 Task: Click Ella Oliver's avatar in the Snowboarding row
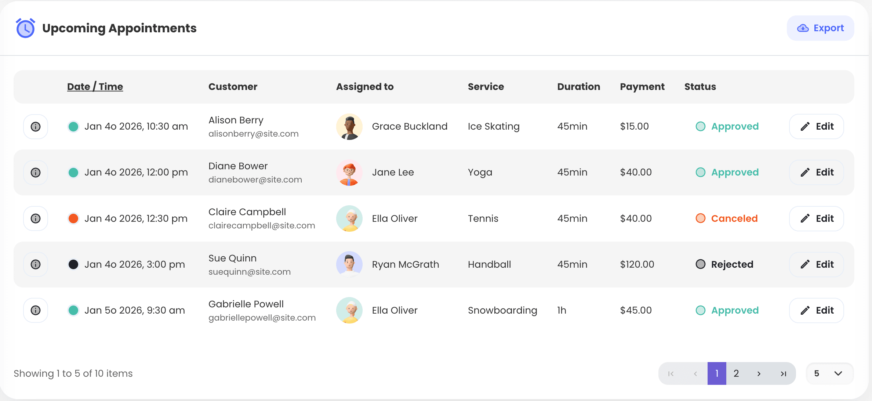(349, 310)
